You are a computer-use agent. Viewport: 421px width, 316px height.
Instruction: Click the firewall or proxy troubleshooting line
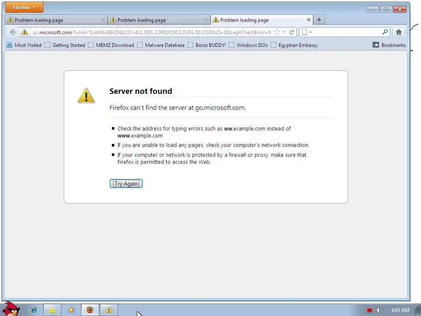[x=212, y=158]
